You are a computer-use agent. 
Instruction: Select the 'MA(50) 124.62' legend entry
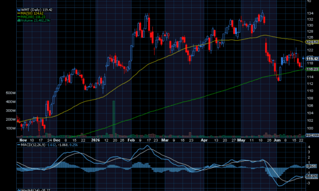(x=32, y=13)
